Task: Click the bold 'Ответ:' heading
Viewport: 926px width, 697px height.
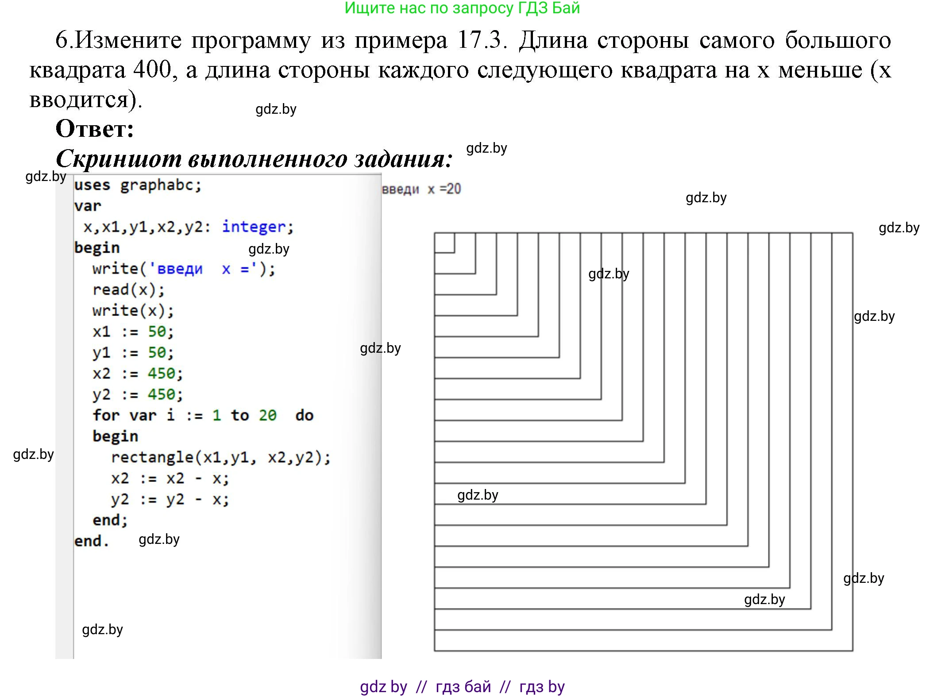Action: pos(95,129)
